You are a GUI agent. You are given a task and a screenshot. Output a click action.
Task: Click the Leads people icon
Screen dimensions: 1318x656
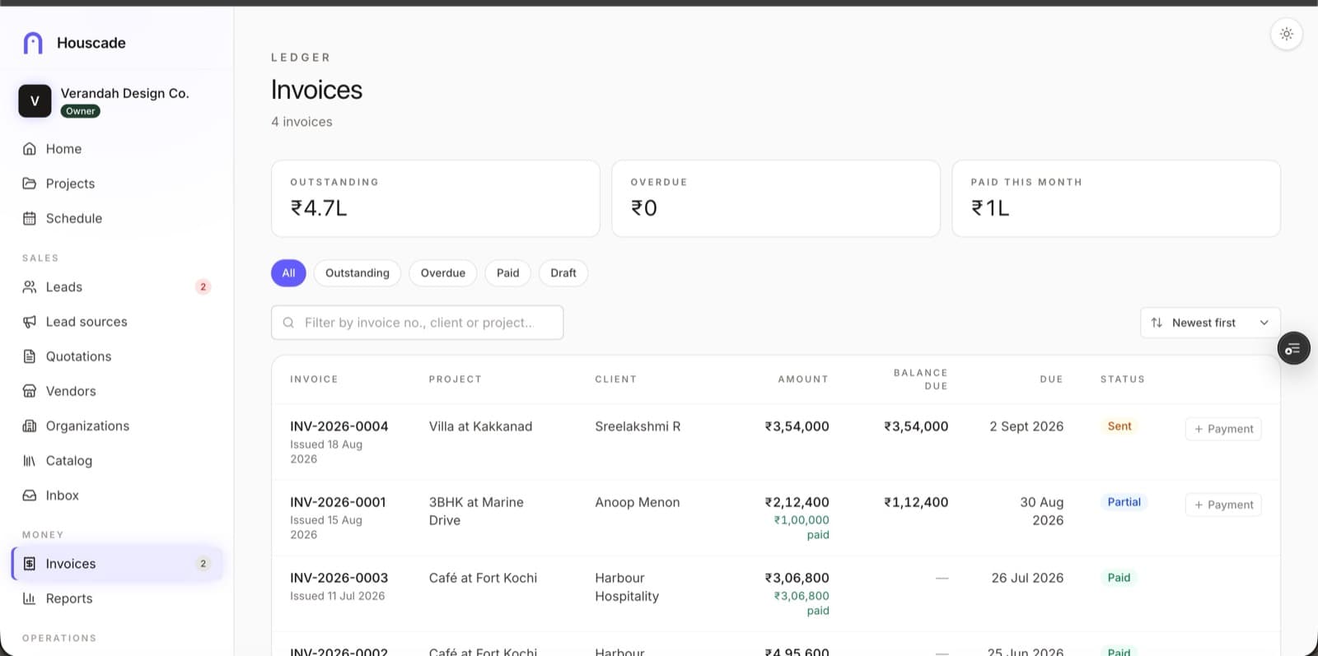(x=30, y=287)
